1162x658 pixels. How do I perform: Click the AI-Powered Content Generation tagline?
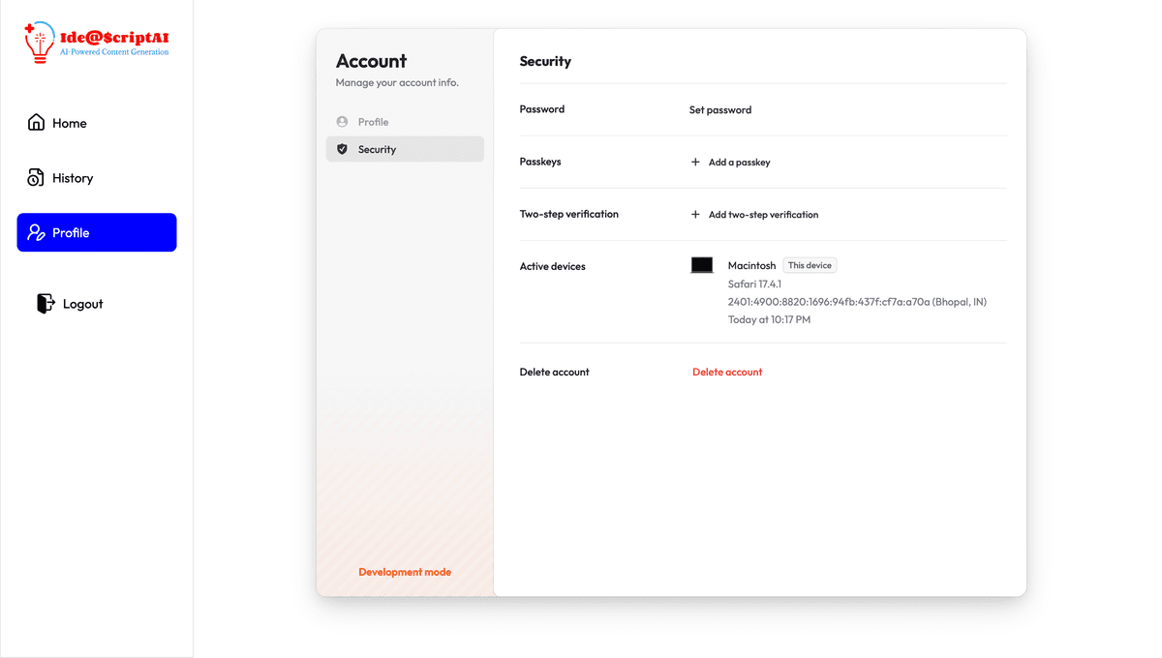pyautogui.click(x=114, y=51)
